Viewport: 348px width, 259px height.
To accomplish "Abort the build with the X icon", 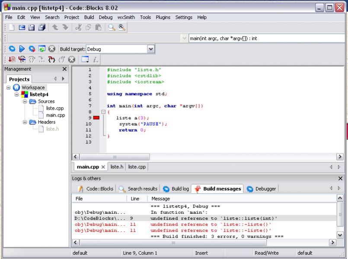I will (52, 49).
